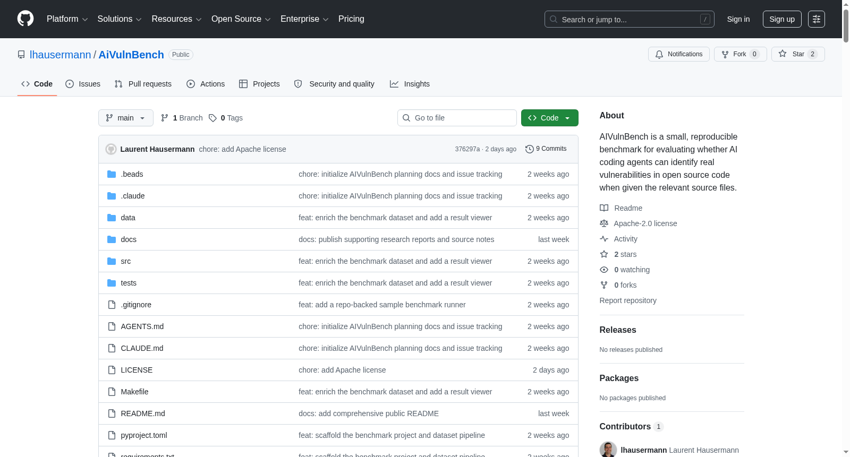
Task: Click the Makefile file icon
Action: coord(112,392)
